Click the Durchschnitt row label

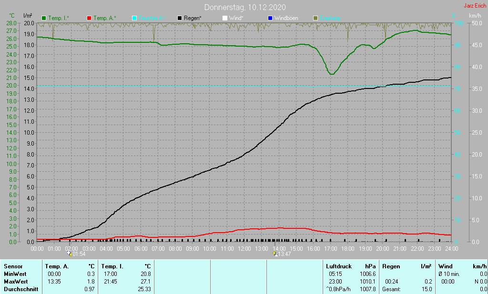19,289
